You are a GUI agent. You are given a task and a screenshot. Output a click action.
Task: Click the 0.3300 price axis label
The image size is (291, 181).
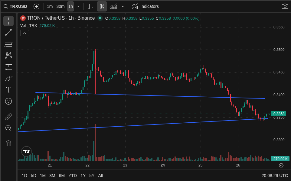tap(279, 140)
